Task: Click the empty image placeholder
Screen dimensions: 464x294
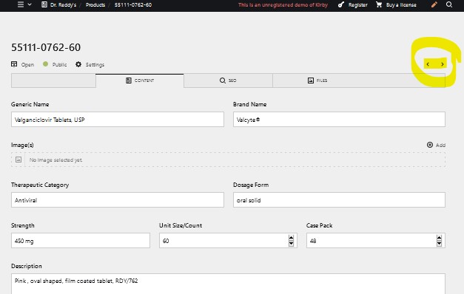Action: [x=228, y=160]
